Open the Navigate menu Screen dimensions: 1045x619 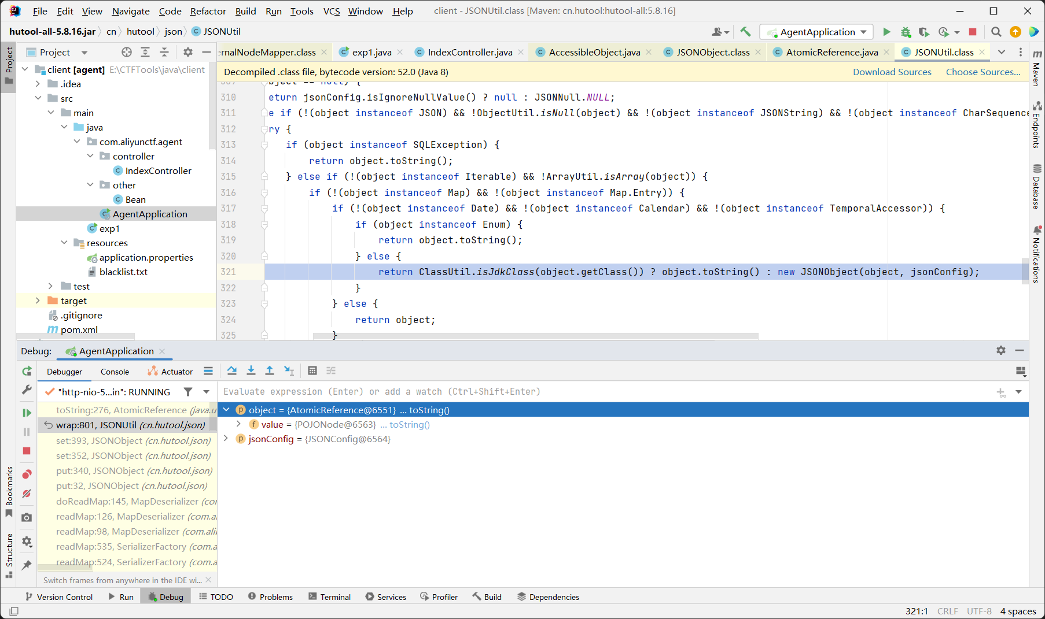[x=130, y=11]
